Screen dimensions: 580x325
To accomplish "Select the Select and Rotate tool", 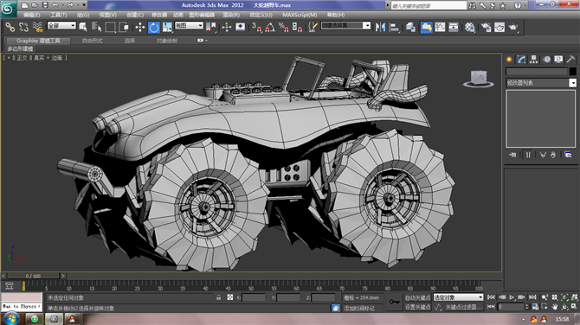I will tap(154, 27).
